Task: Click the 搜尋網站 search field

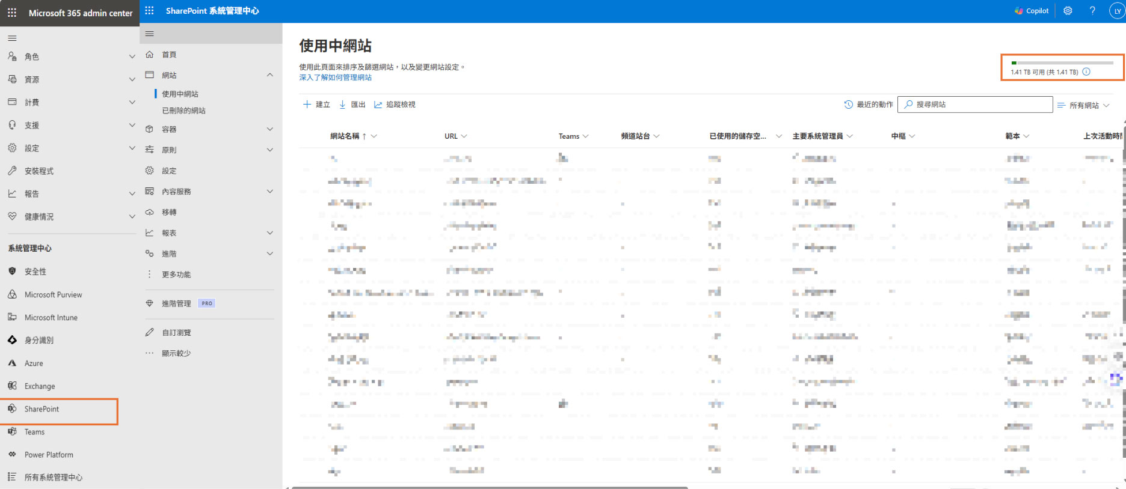Action: (975, 105)
